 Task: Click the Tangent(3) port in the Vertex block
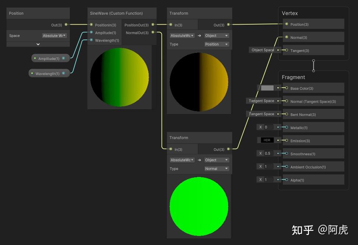pos(287,50)
